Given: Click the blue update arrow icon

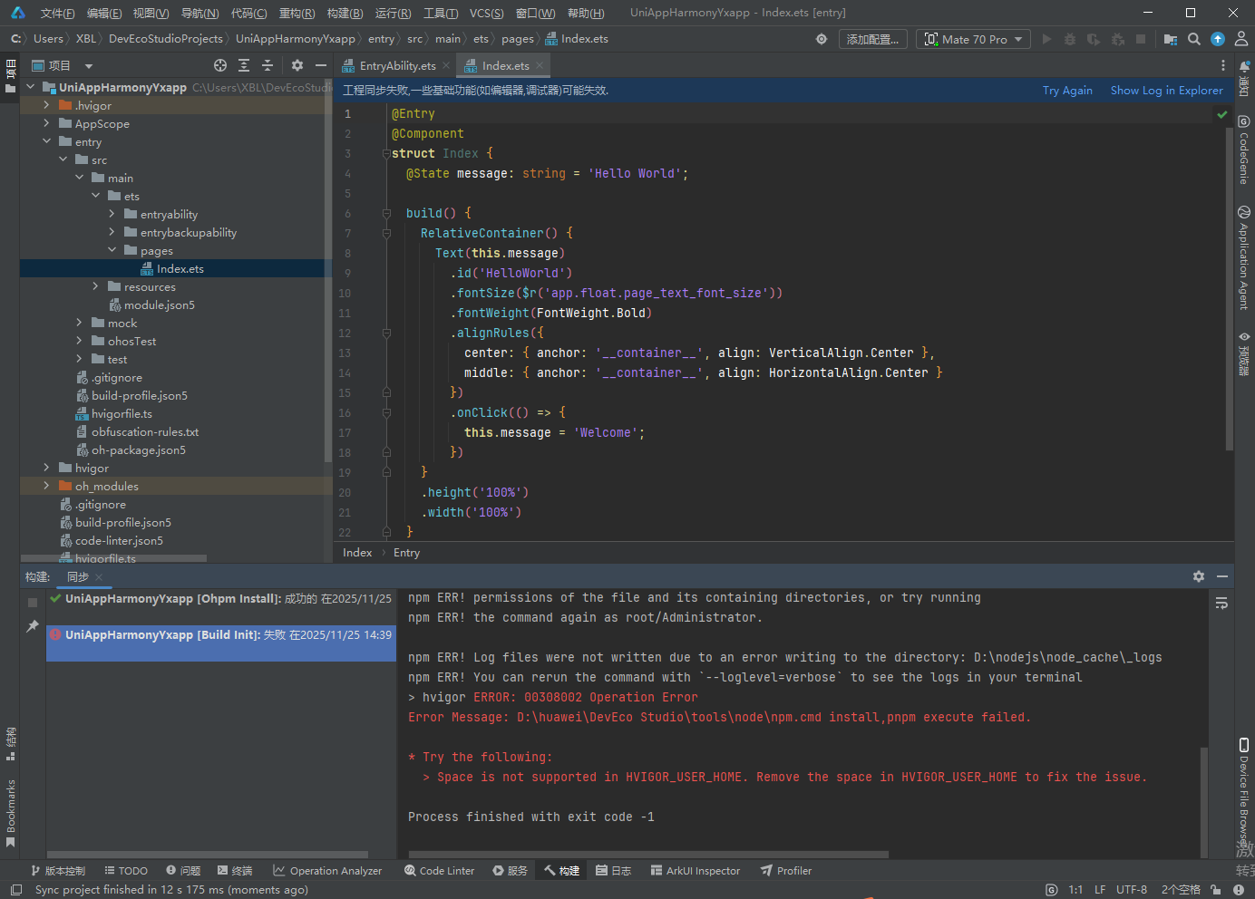Looking at the screenshot, I should 1218,39.
